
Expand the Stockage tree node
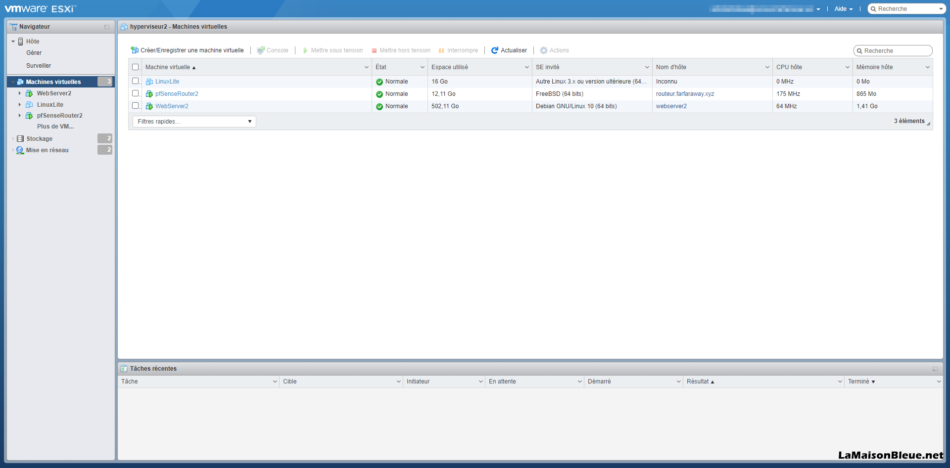[13, 139]
